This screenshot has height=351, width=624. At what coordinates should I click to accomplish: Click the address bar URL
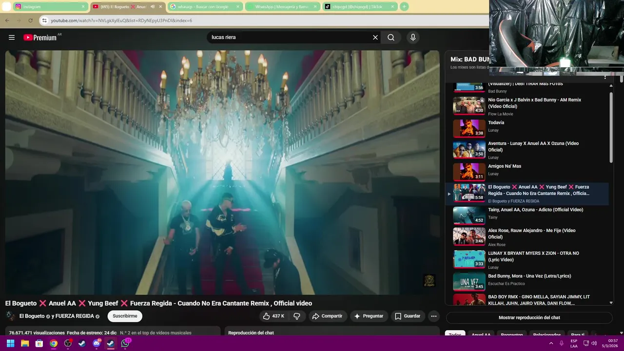click(121, 20)
